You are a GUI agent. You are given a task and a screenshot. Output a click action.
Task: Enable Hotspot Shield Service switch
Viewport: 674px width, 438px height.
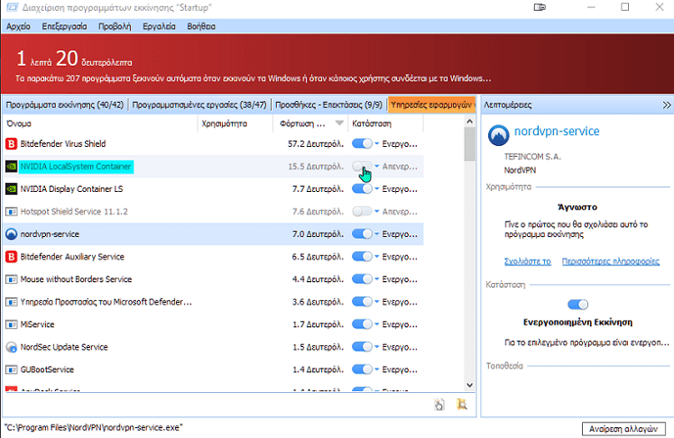[362, 212]
